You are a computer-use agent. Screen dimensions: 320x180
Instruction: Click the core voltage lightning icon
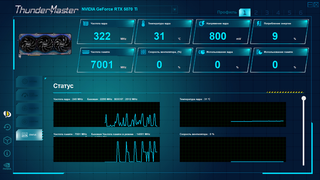click(202, 24)
